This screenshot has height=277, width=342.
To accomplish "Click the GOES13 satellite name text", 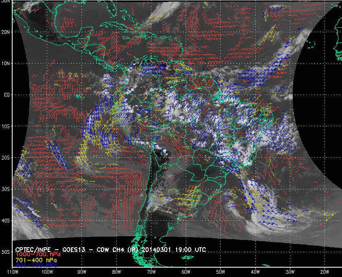I will (x=74, y=250).
